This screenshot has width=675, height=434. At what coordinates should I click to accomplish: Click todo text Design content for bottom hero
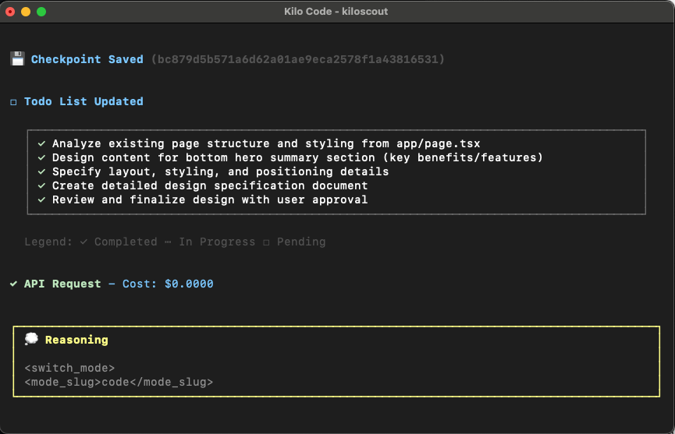click(x=297, y=157)
